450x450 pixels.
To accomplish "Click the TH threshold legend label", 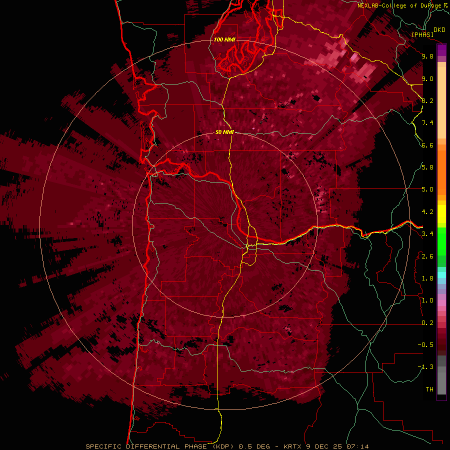I will 429,389.
